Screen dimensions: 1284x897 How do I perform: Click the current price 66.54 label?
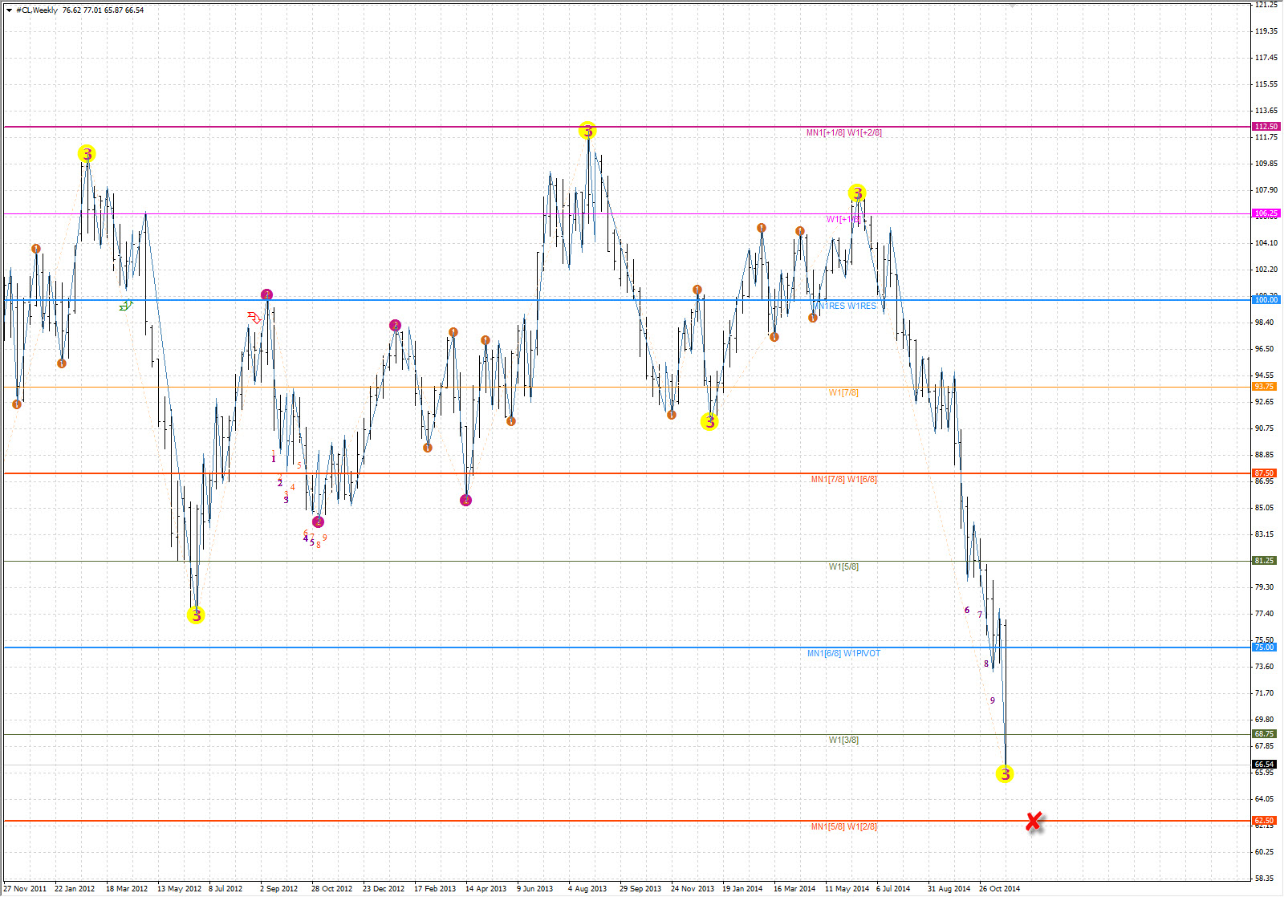coord(1265,764)
